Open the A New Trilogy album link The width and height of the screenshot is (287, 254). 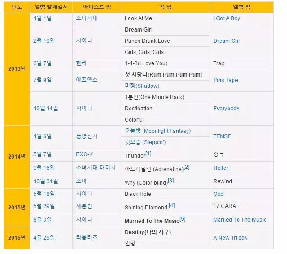click(230, 238)
